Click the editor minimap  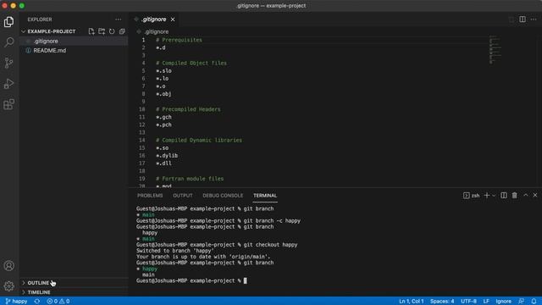tap(495, 49)
